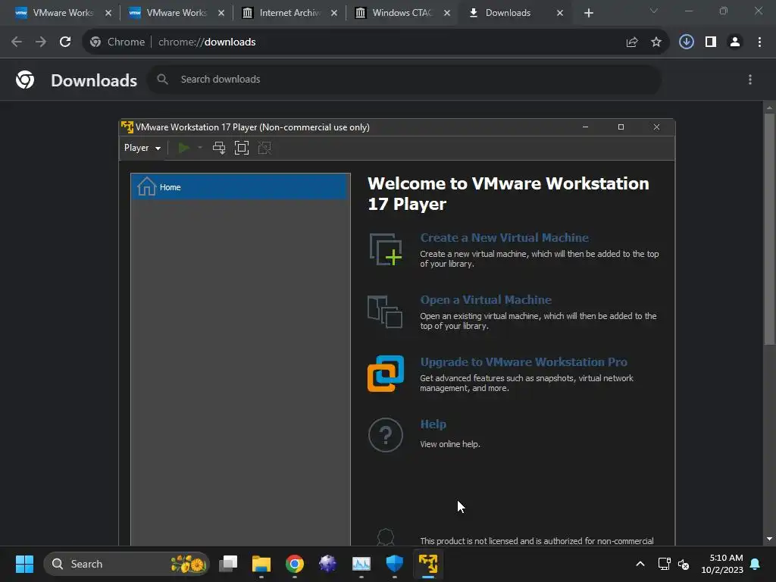Maximize the VMware Workstation Player window
Screen dimensions: 776x582
[x=621, y=127]
